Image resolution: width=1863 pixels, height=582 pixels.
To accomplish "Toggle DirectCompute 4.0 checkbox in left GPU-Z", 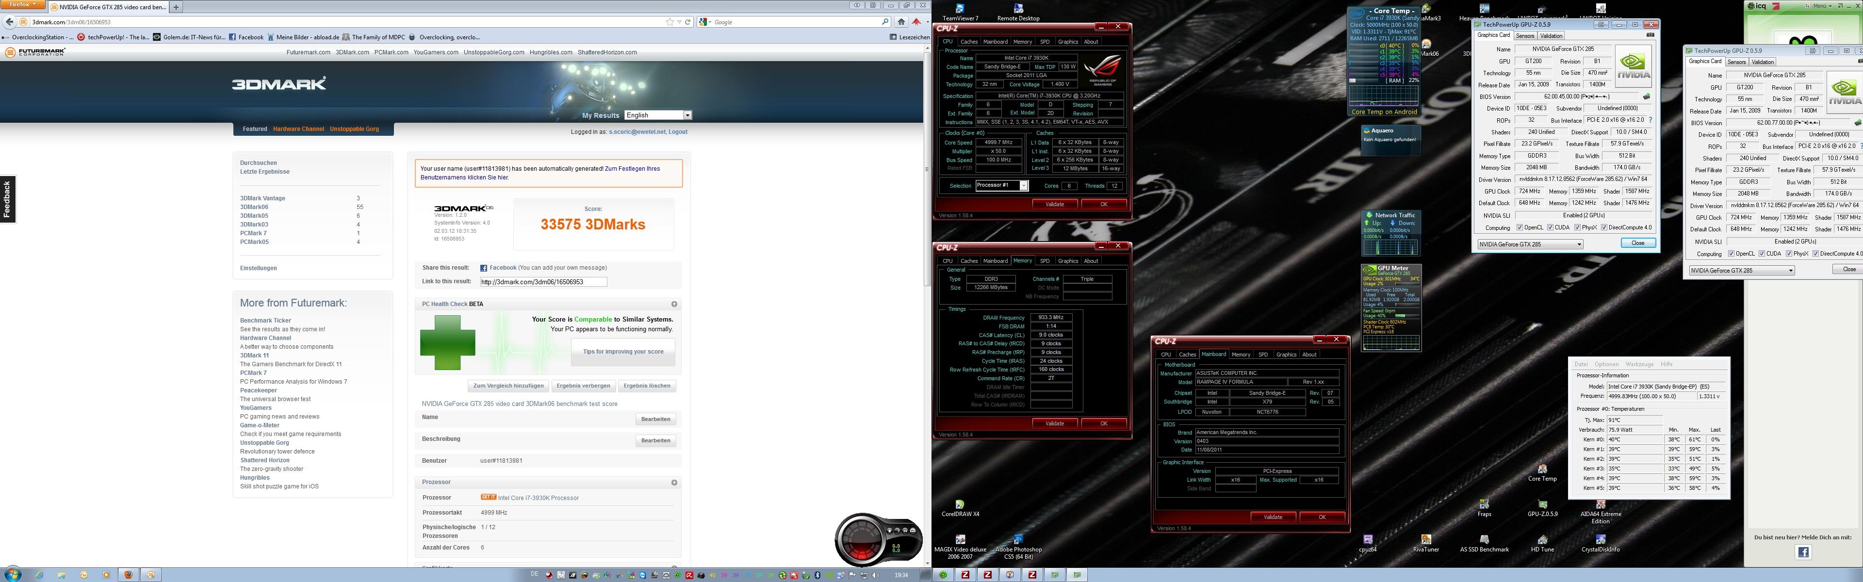I will (1604, 228).
